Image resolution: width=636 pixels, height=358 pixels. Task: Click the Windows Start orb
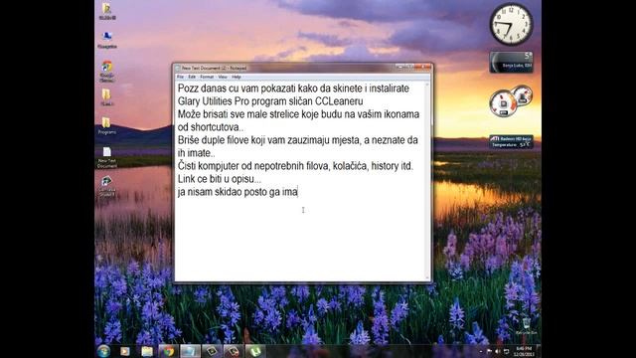point(103,351)
